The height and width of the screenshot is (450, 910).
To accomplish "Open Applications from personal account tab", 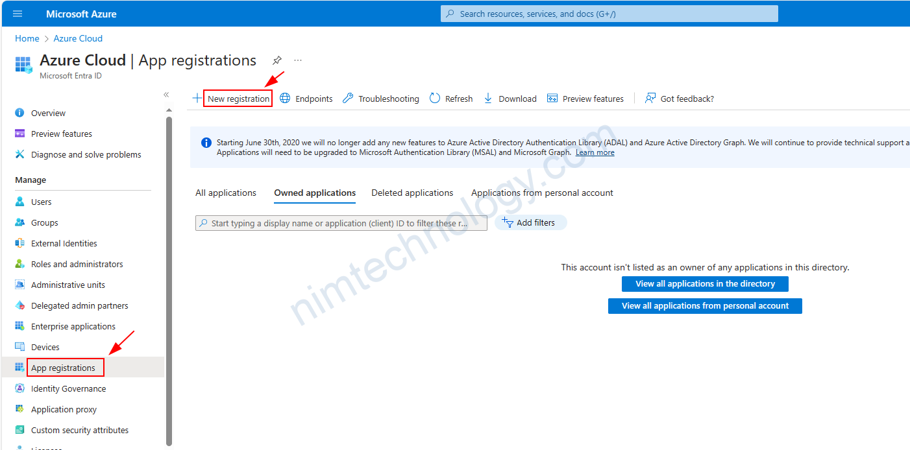I will click(542, 193).
